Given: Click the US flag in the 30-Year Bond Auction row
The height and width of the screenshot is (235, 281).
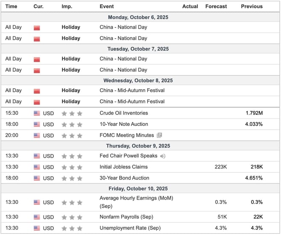Looking at the screenshot, I should (x=37, y=178).
